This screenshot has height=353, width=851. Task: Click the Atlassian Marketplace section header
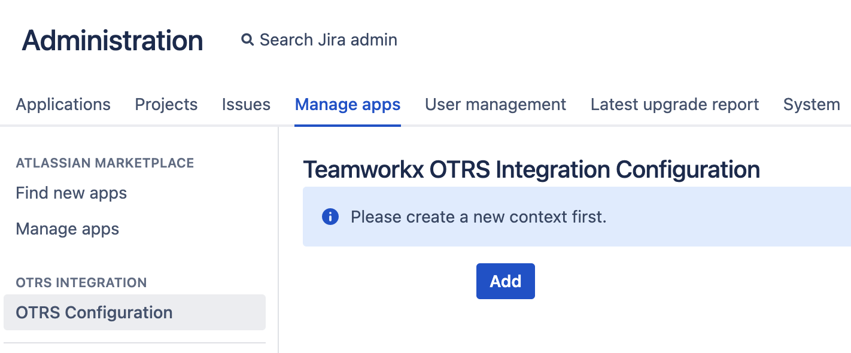click(105, 163)
